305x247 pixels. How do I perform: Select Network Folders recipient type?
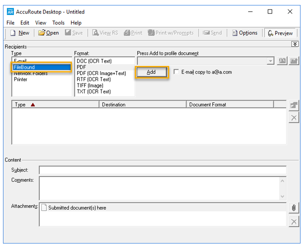(x=42, y=74)
